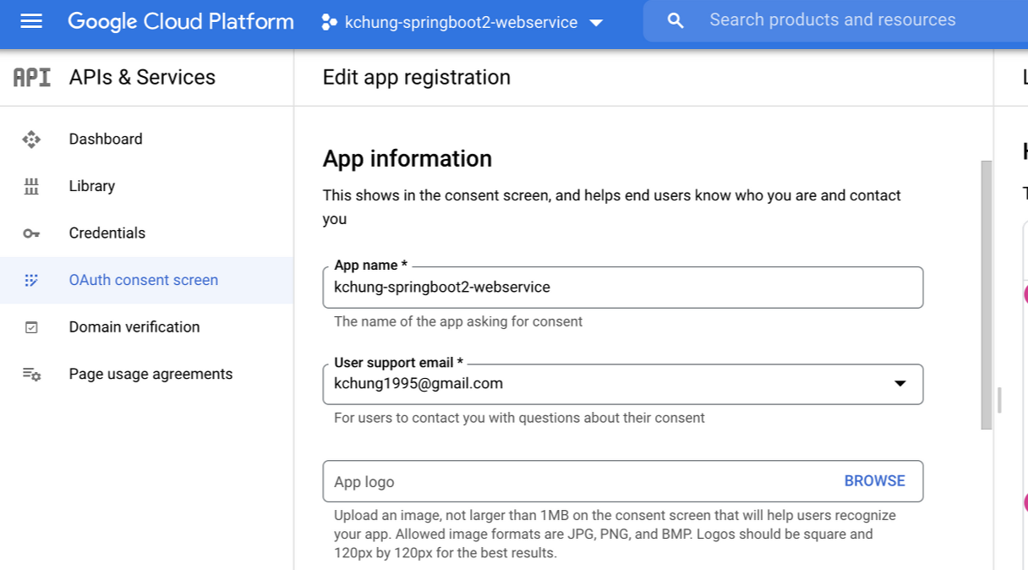Screen dimensions: 1028x570
Task: Click the Edit app registration title
Action: click(x=417, y=78)
